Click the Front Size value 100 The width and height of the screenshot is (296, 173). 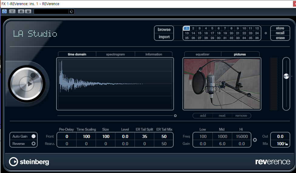pos(106,136)
